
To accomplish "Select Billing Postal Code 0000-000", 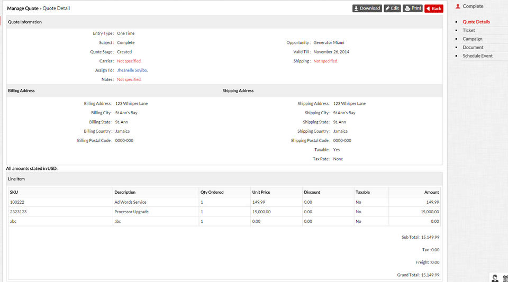I will [124, 141].
